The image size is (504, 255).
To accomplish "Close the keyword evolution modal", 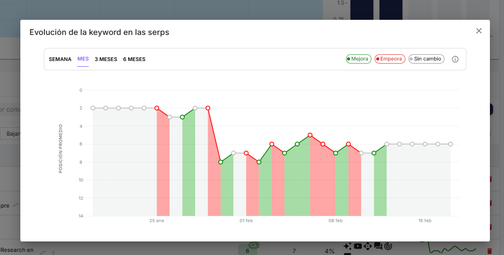I will click(478, 31).
